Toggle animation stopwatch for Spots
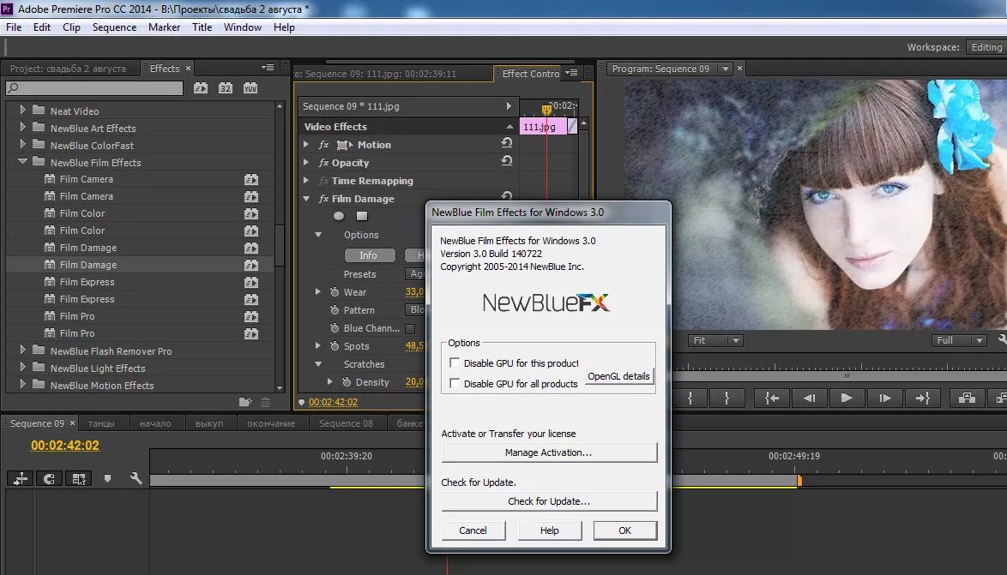1007x575 pixels. point(335,346)
